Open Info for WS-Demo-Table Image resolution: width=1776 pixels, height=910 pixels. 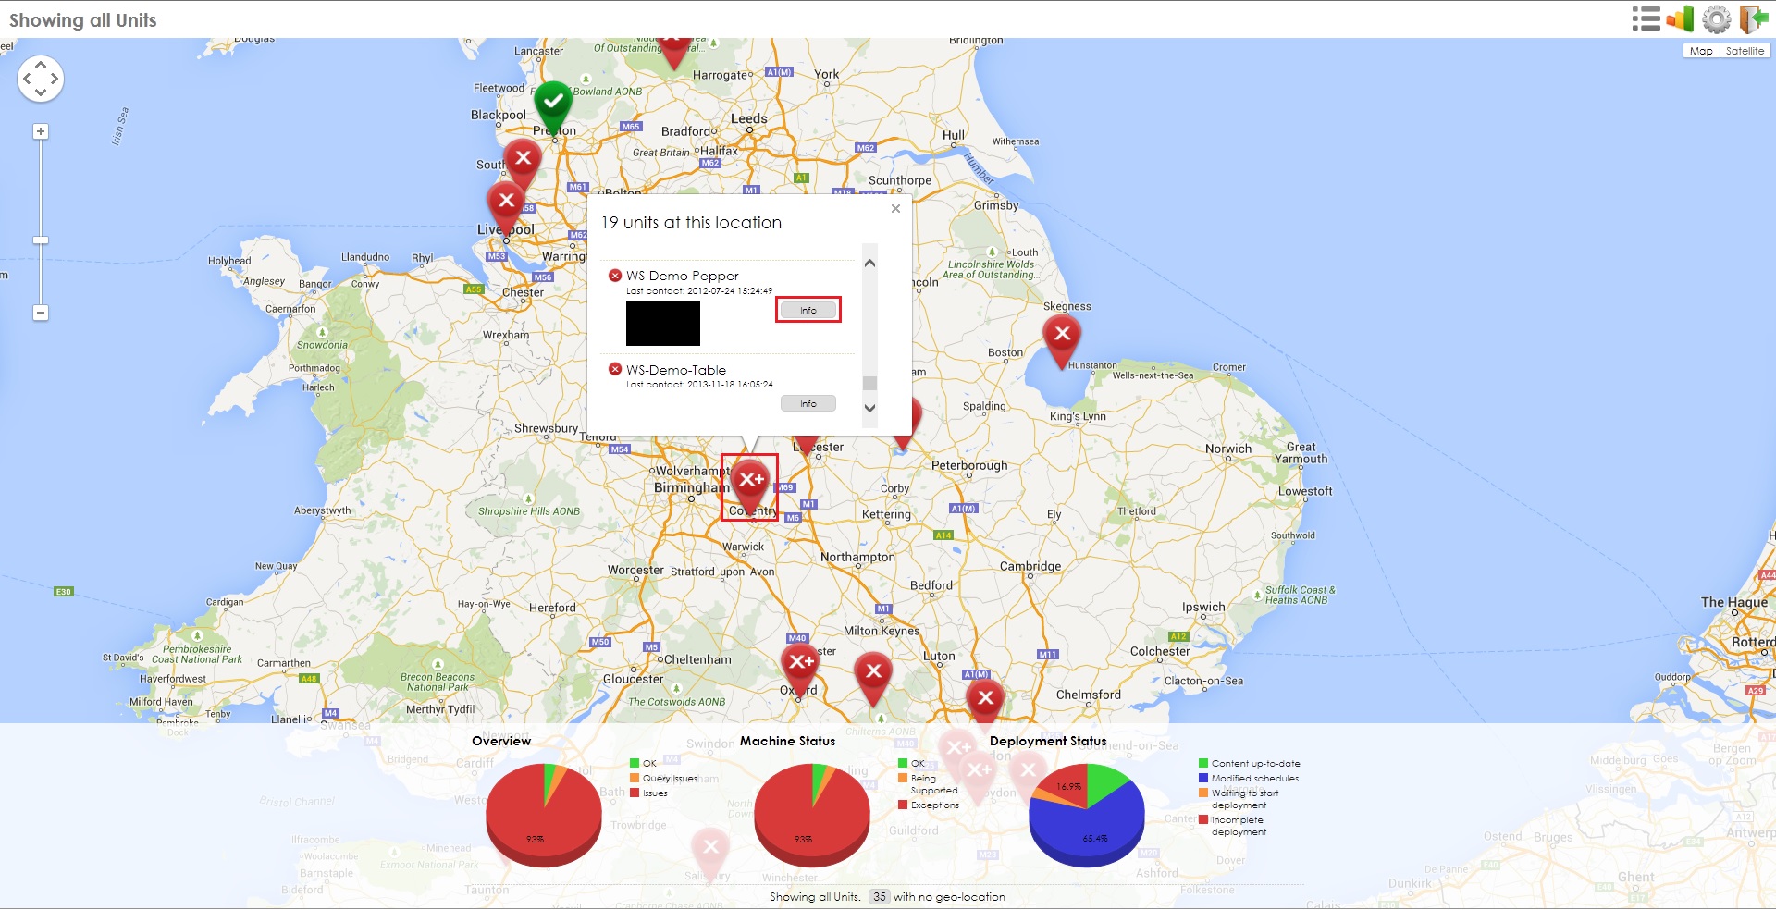(x=808, y=403)
